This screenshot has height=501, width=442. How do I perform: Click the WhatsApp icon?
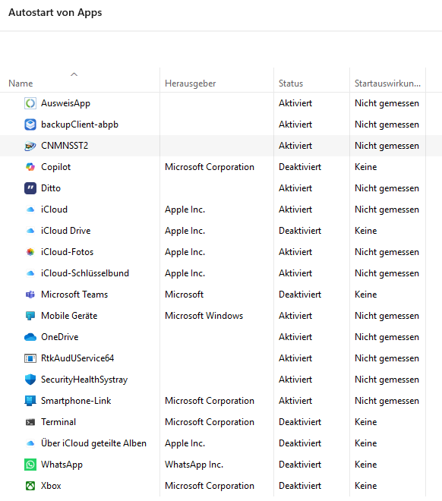(30, 465)
